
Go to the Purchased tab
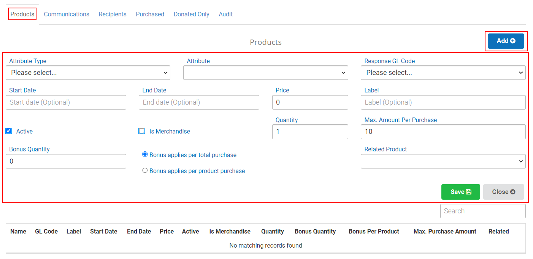[150, 14]
